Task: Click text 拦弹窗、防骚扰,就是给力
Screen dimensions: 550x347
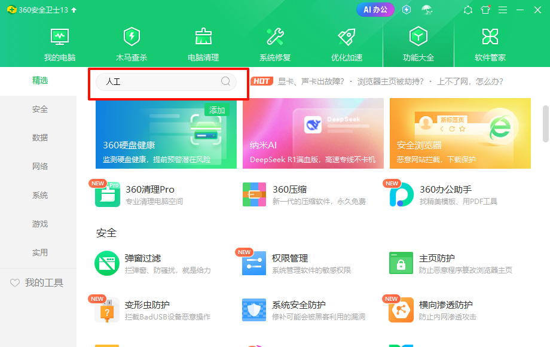Action: point(167,270)
